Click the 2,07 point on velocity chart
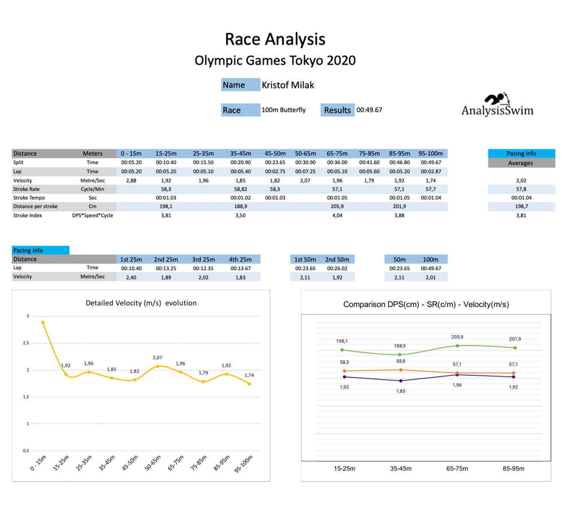 click(x=158, y=366)
